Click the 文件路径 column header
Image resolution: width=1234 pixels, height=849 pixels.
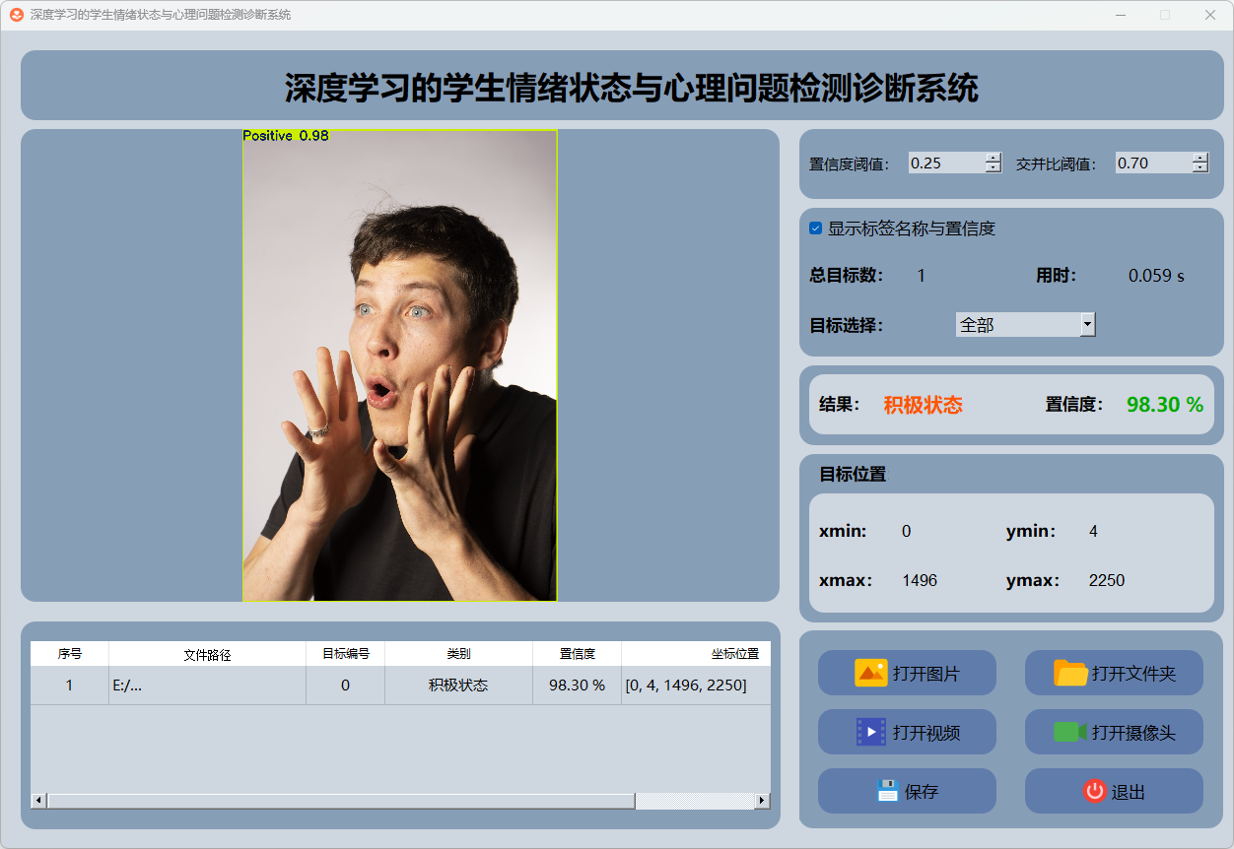(x=207, y=654)
